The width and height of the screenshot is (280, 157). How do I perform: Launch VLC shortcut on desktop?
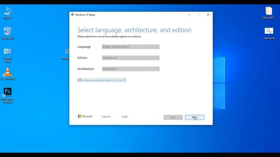click(x=7, y=74)
